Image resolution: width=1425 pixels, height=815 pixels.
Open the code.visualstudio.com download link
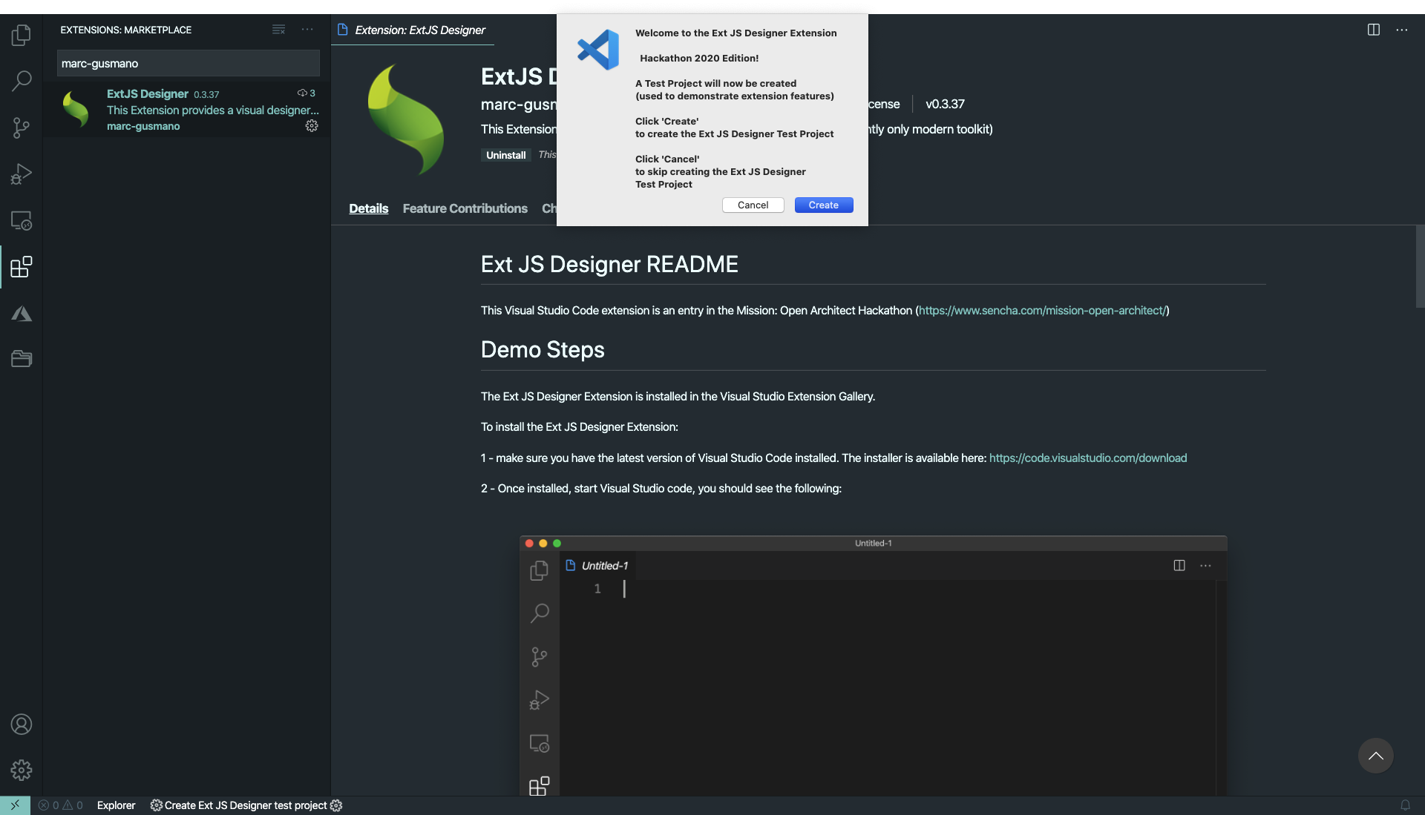pyautogui.click(x=1087, y=458)
